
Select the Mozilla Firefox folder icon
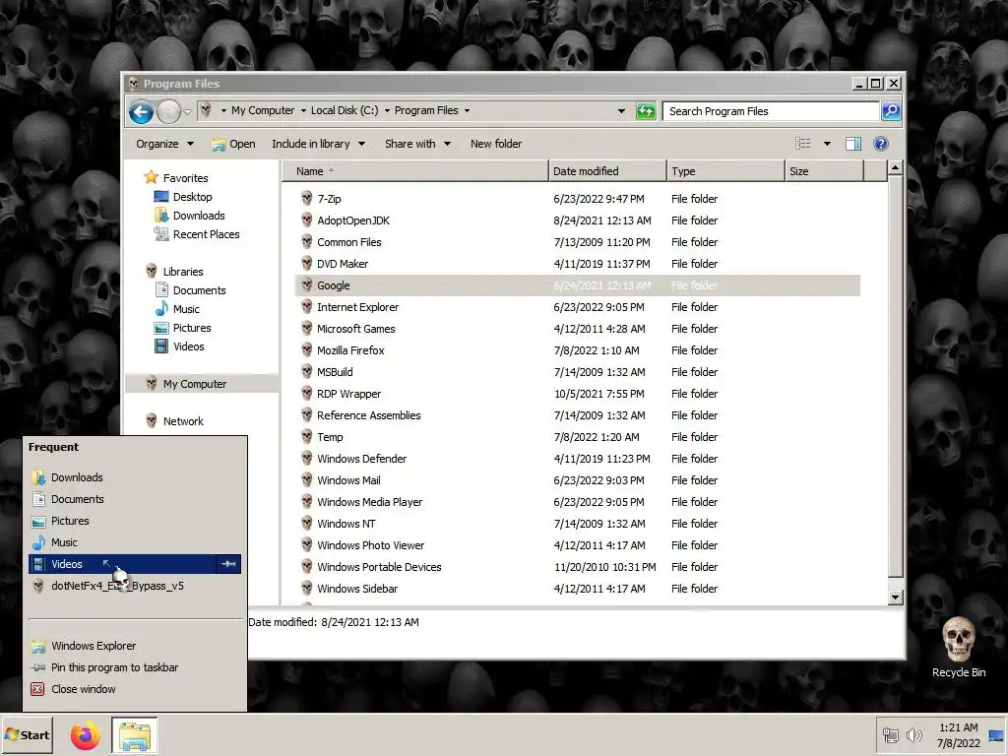coord(307,349)
